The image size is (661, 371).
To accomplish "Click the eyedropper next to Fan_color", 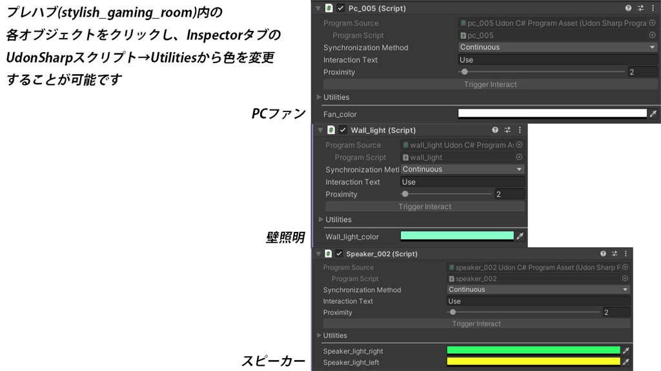I will (x=653, y=113).
